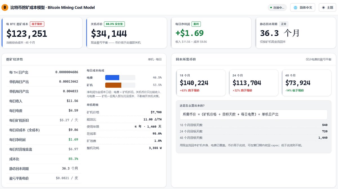Click the 当前综合成本 · 48 个月 subtitle
This screenshot has width=338, height=189.
point(21,42)
